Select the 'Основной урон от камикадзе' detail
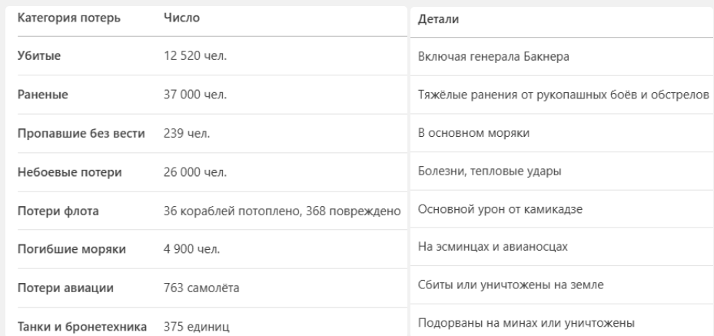Viewport: 714px width, 336px height. click(x=500, y=209)
